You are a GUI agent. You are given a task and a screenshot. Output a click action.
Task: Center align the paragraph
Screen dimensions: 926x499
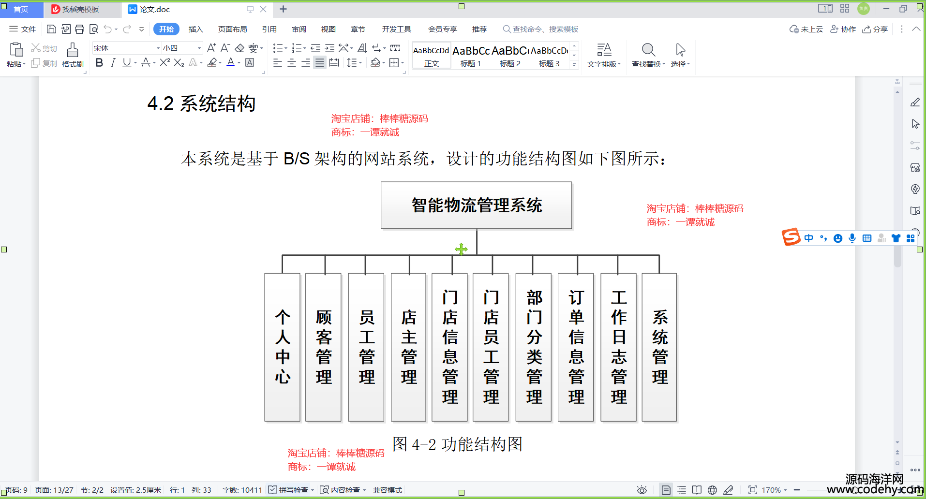pos(292,62)
